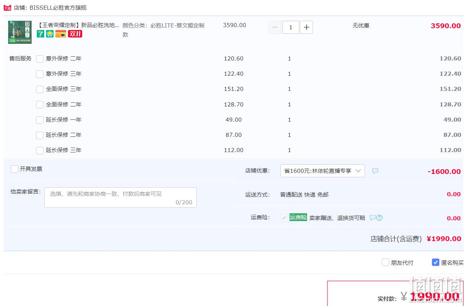Screen dimensions: 465x306
Task: Click the 112.00 price in the 延长保修 三年 row
Action: (233, 150)
